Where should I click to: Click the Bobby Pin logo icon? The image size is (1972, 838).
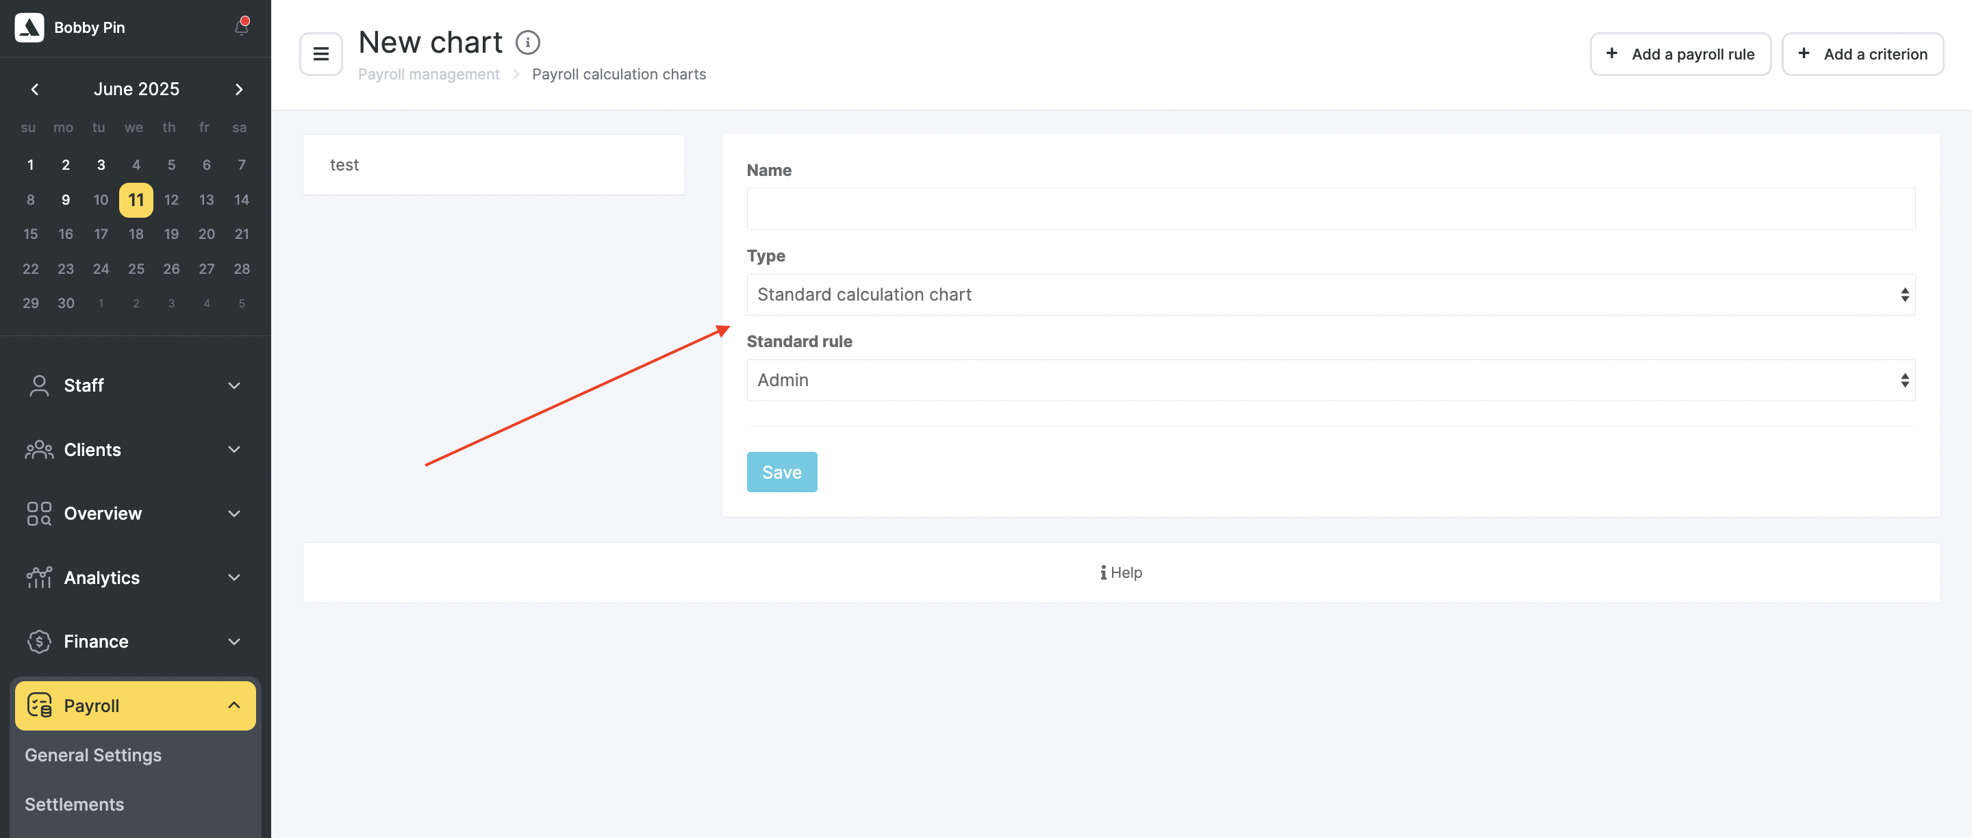pyautogui.click(x=29, y=27)
